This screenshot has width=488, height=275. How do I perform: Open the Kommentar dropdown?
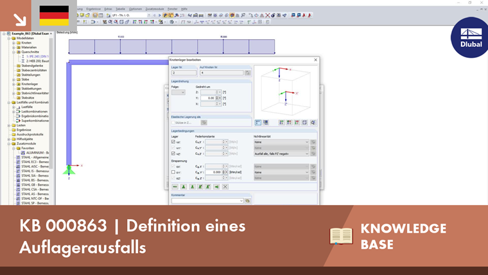click(x=241, y=201)
